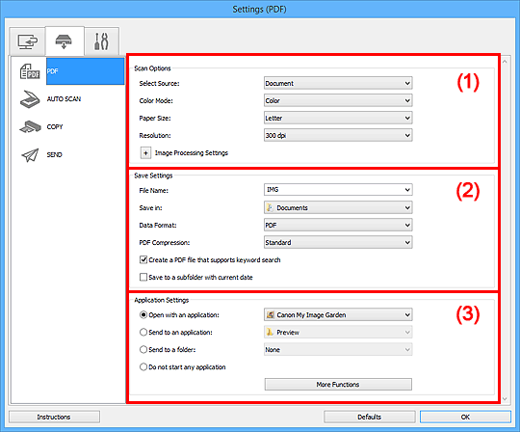Viewport: 520px width, 432px height.
Task: Click the Application Settings group label
Action: 162,300
